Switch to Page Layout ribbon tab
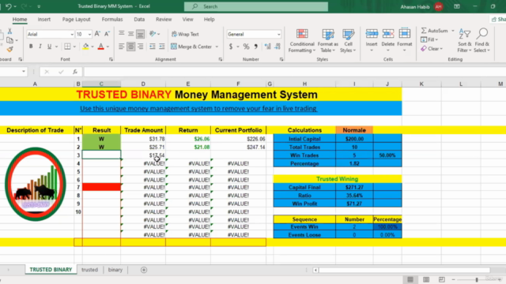This screenshot has height=284, width=506. [76, 19]
